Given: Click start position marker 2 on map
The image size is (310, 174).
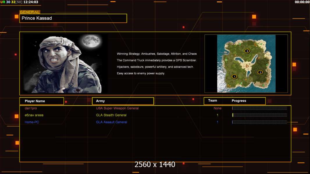Looking at the screenshot, I should click(260, 72).
